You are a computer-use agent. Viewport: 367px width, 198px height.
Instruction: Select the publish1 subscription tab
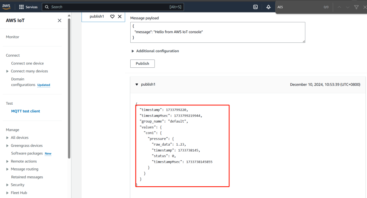pyautogui.click(x=97, y=16)
